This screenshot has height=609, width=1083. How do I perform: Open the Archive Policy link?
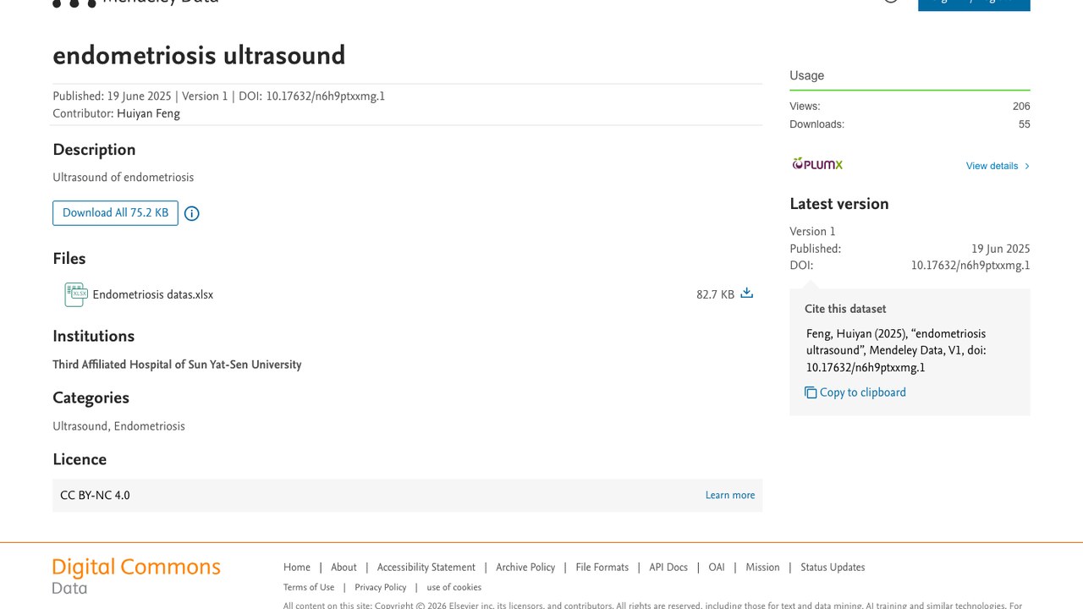click(x=525, y=568)
